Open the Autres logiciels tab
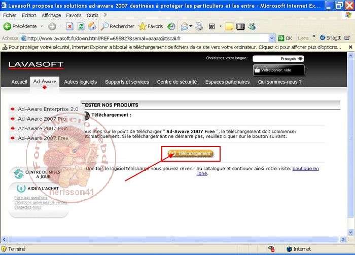Viewport: 355px width, 255px height. pos(80,82)
